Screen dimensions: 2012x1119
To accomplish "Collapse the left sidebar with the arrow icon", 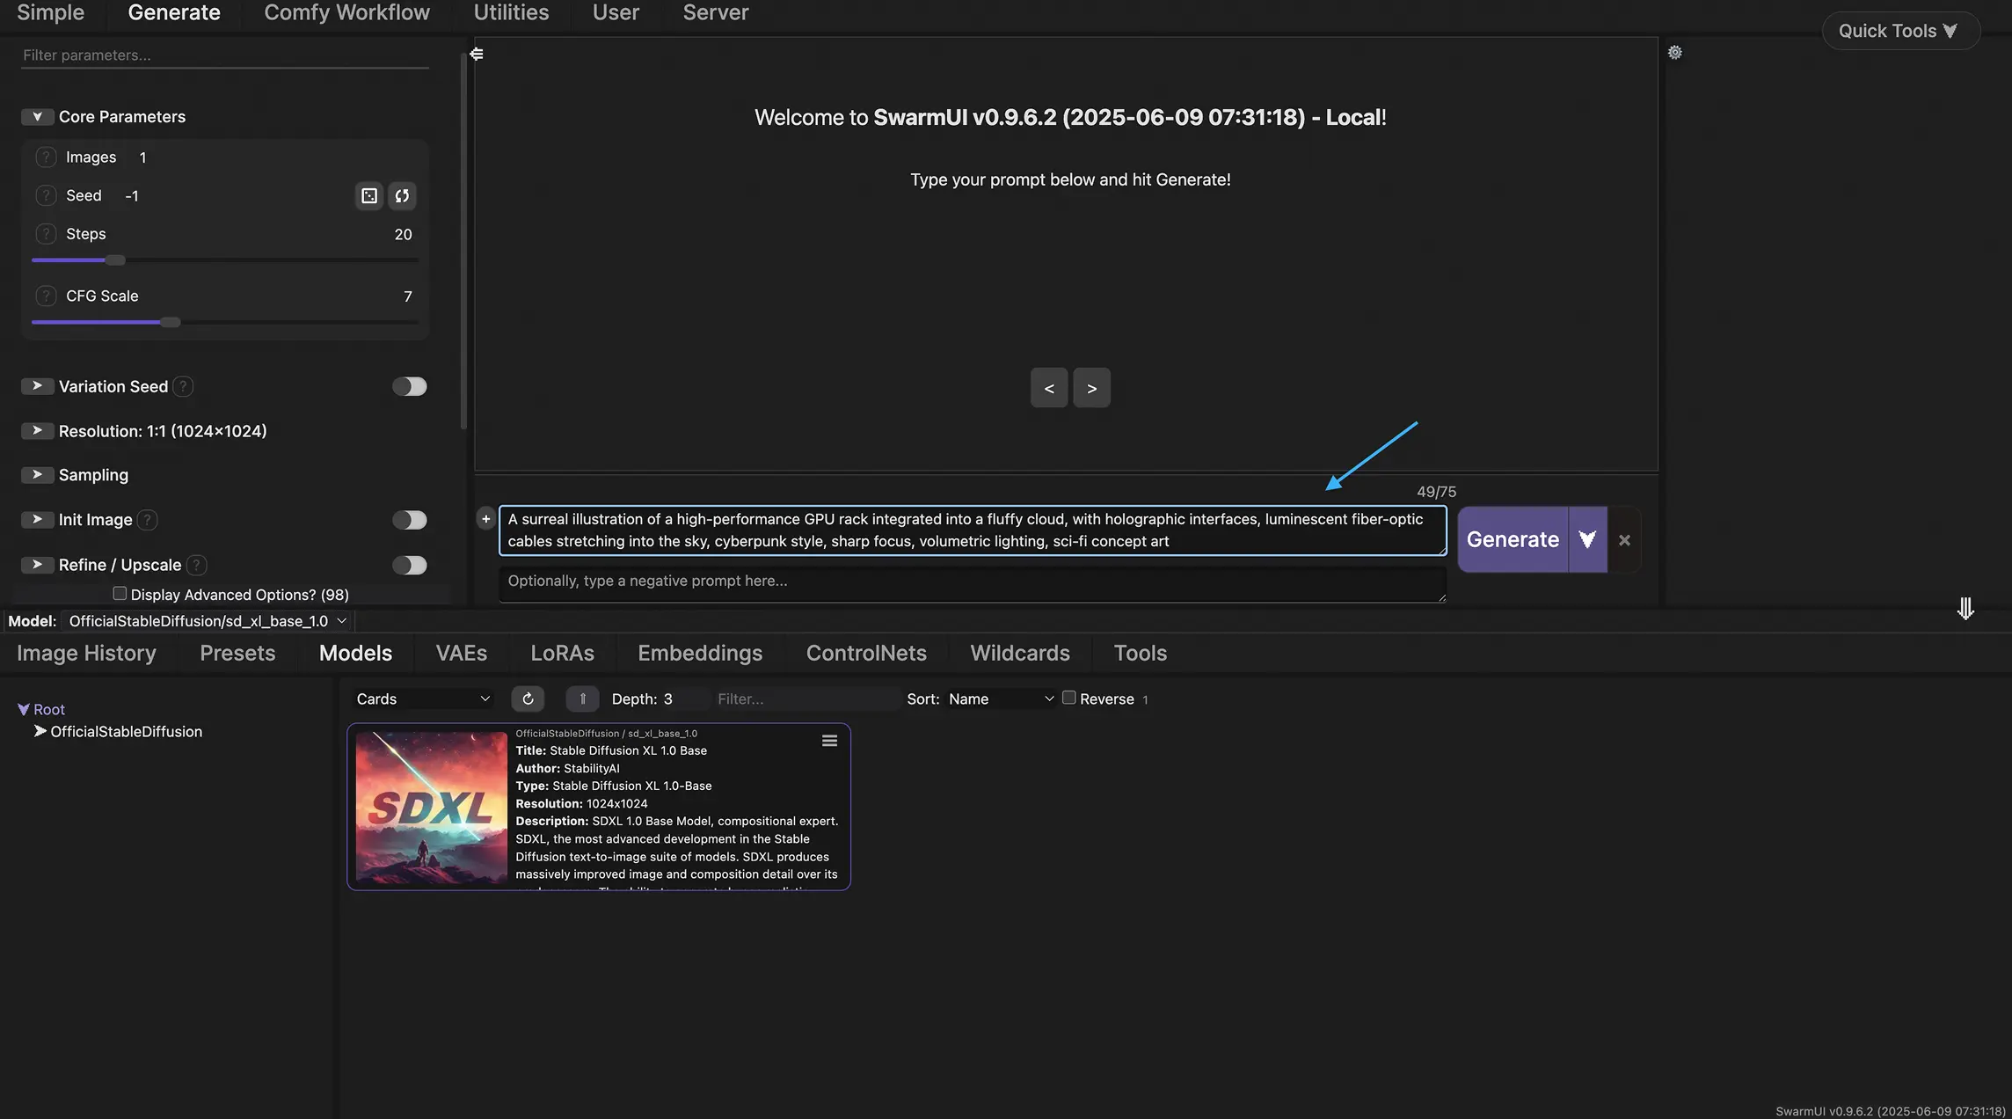I will point(477,54).
